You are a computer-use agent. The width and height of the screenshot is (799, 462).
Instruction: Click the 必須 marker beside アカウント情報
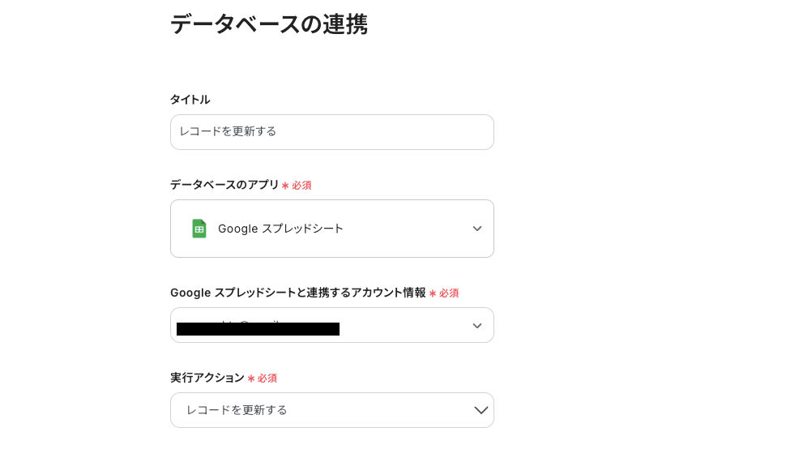coord(449,293)
